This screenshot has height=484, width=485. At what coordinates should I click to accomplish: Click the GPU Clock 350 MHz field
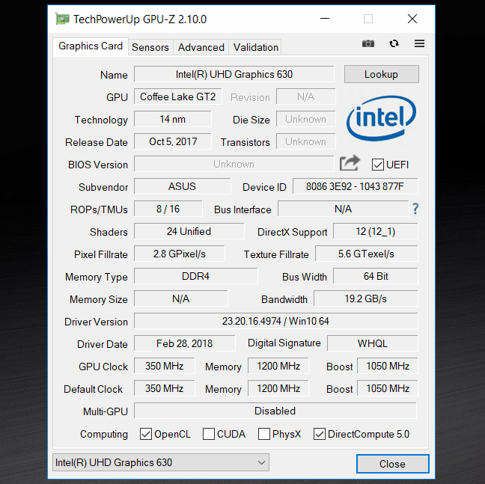[x=164, y=366]
